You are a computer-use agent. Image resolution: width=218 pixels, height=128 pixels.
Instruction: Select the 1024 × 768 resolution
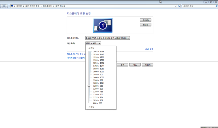click(x=98, y=100)
